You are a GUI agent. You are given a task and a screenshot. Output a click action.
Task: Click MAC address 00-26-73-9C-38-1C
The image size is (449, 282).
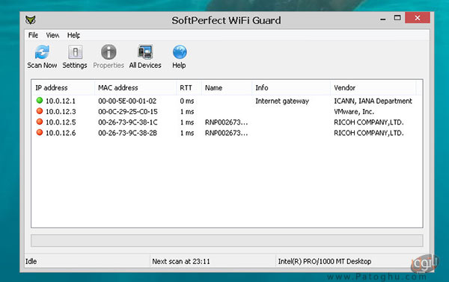(x=128, y=122)
